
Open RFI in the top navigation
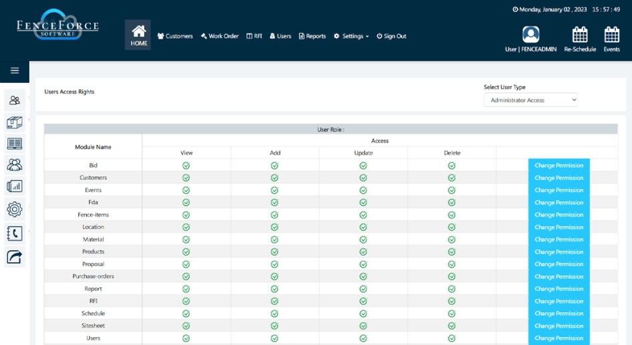(x=255, y=36)
